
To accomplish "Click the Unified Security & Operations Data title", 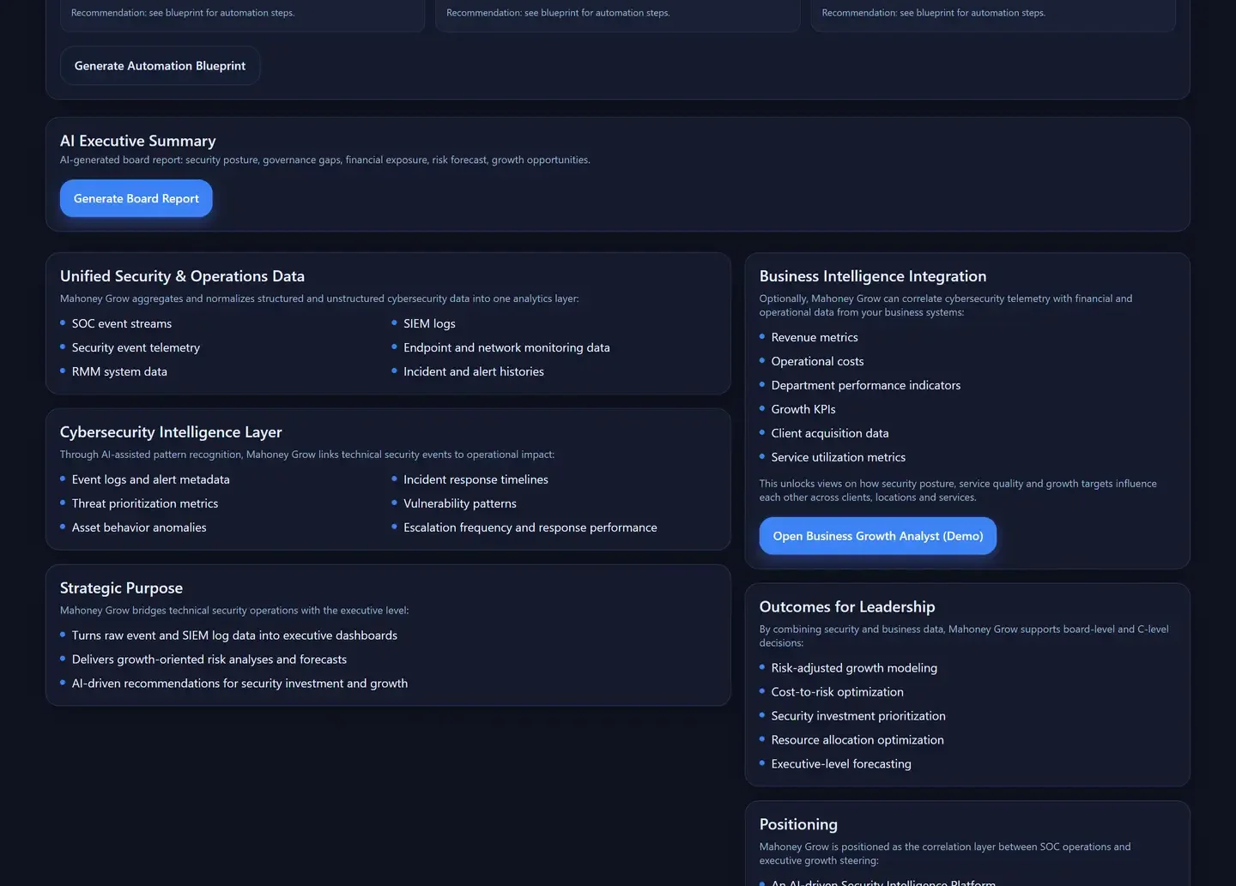I will (x=182, y=276).
